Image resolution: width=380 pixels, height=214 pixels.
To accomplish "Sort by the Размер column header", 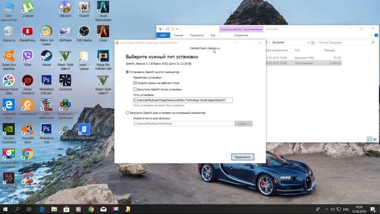I will click(330, 50).
